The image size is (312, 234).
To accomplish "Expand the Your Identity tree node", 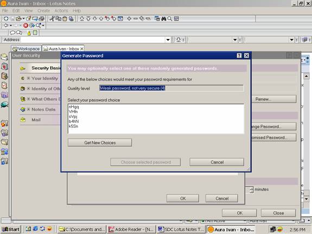I will tap(28, 78).
